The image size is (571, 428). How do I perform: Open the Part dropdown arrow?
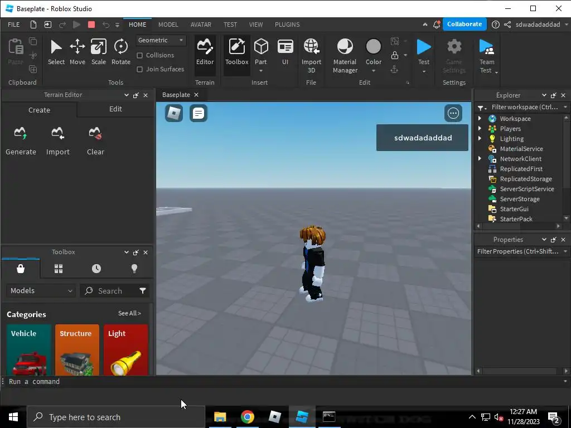[x=261, y=71]
